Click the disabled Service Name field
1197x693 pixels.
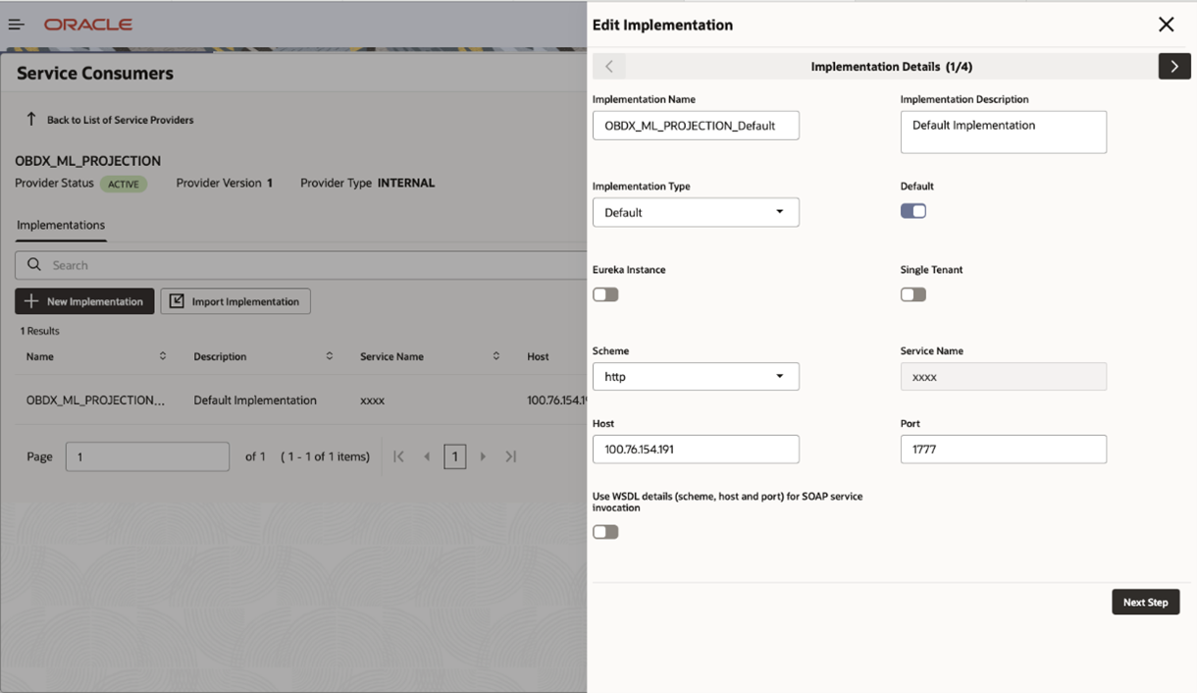pos(1004,376)
